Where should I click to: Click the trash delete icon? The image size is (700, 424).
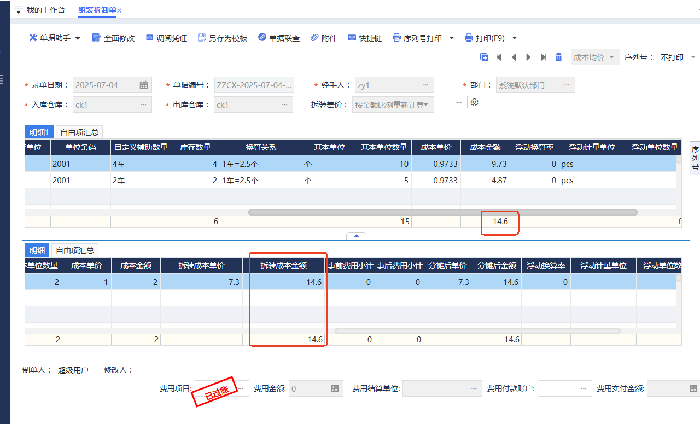tap(558, 57)
